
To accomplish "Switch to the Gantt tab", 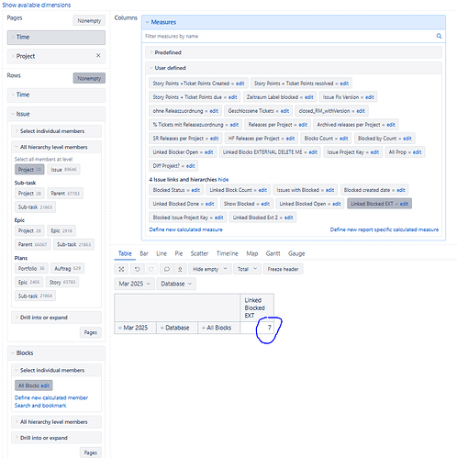I will 273,253.
